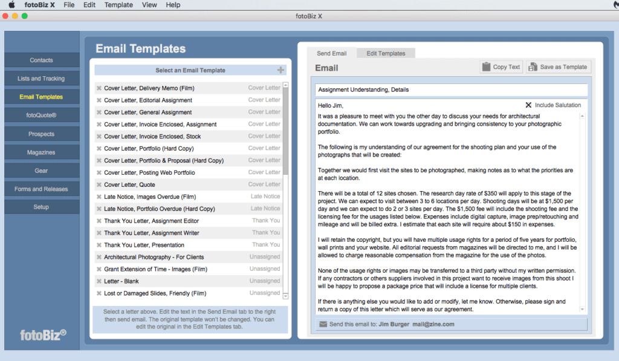The width and height of the screenshot is (619, 361).
Task: Select Email Templates in the sidebar
Action: click(42, 97)
